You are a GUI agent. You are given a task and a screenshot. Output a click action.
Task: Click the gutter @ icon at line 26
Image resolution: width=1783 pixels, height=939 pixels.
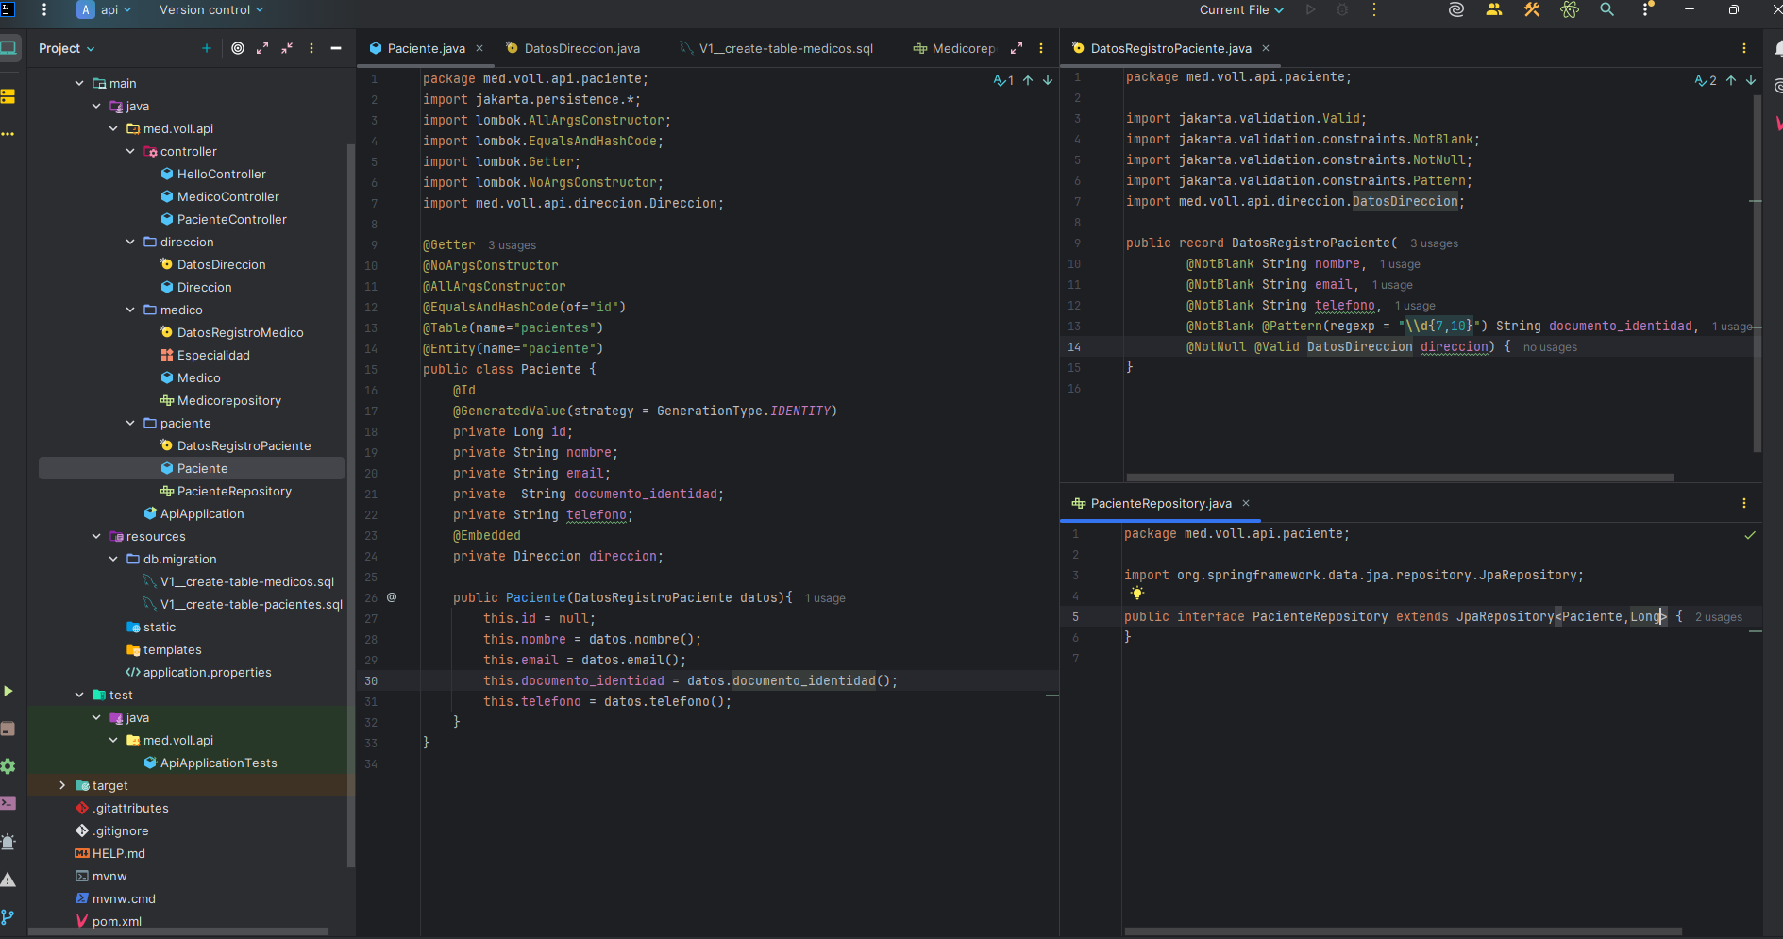click(x=392, y=597)
